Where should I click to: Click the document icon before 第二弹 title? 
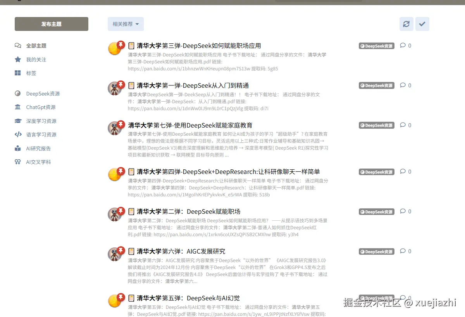click(x=131, y=211)
